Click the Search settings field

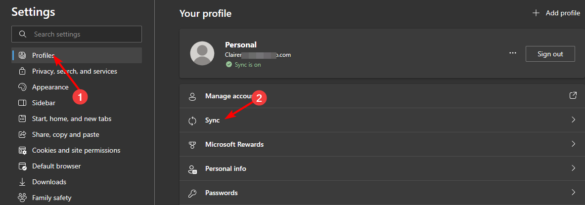pos(77,34)
